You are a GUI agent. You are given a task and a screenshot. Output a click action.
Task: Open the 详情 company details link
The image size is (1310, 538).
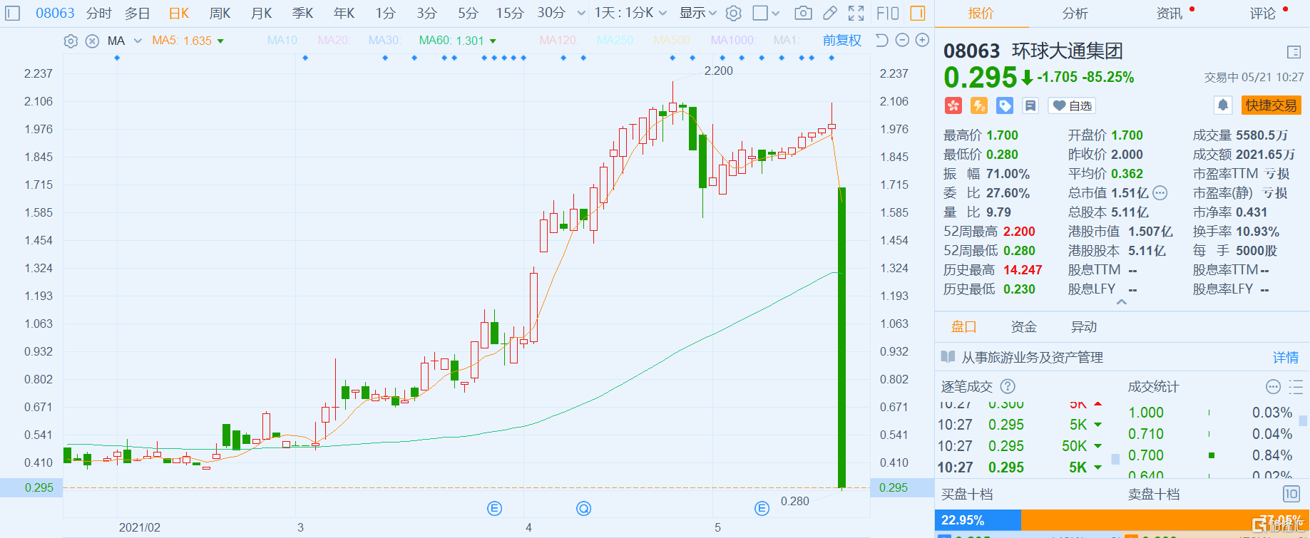[x=1285, y=357]
